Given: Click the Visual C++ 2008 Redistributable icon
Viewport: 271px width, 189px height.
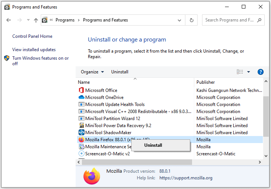Looking at the screenshot, I should (81, 112).
